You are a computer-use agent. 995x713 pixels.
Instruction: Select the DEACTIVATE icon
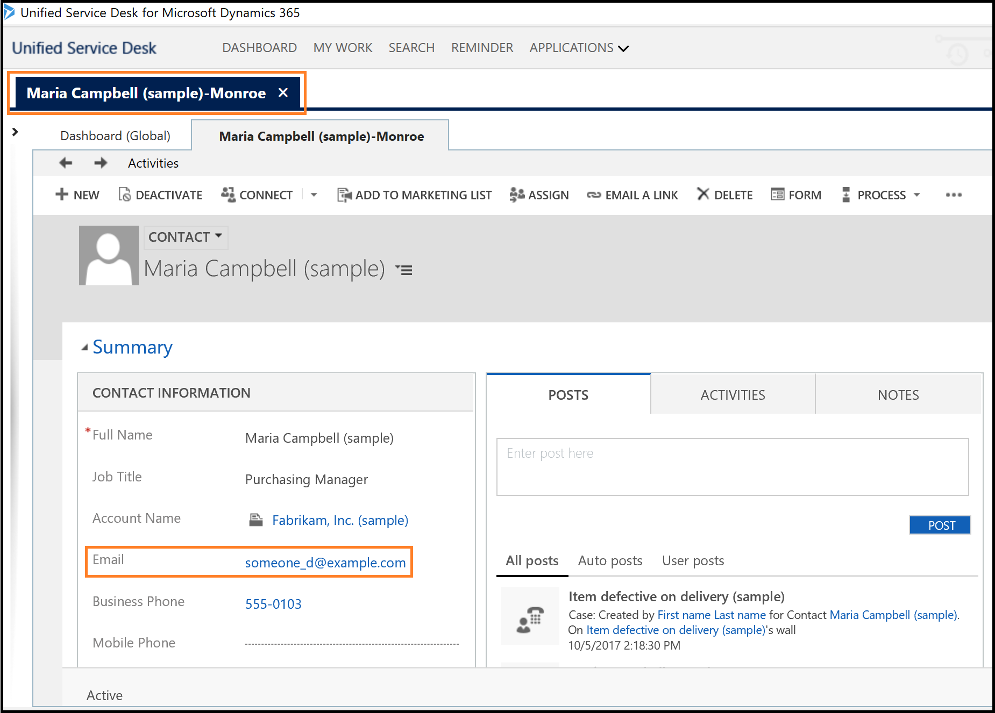click(125, 195)
